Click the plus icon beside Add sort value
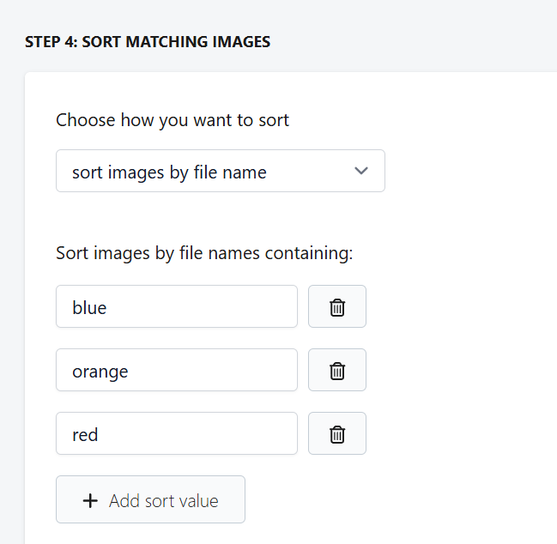The image size is (557, 544). pyautogui.click(x=90, y=501)
